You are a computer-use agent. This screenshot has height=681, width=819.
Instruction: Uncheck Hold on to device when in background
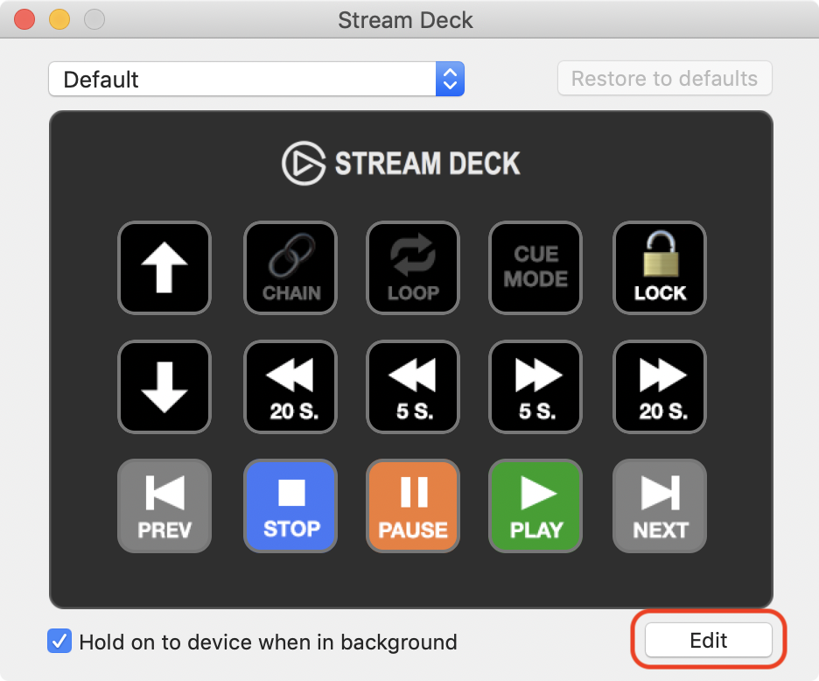(x=59, y=641)
